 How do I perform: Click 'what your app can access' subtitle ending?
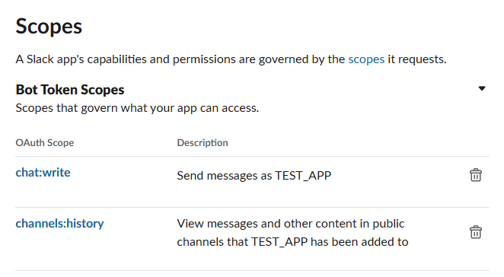[x=190, y=108]
